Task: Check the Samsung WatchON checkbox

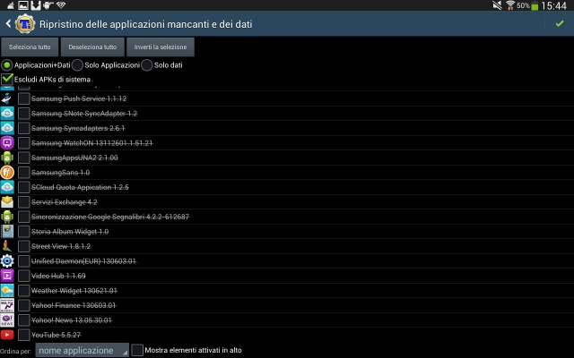Action: (x=24, y=143)
